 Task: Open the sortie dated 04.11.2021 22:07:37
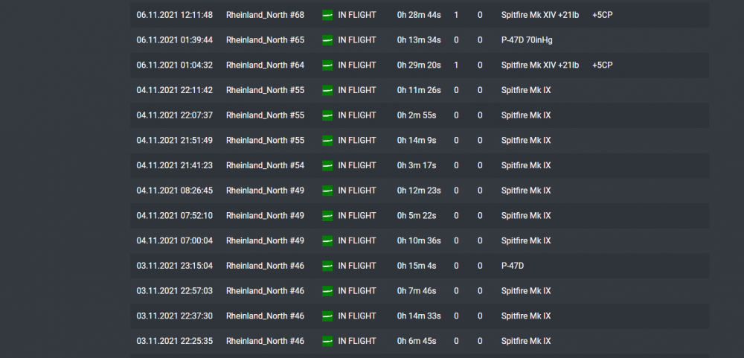pos(175,115)
